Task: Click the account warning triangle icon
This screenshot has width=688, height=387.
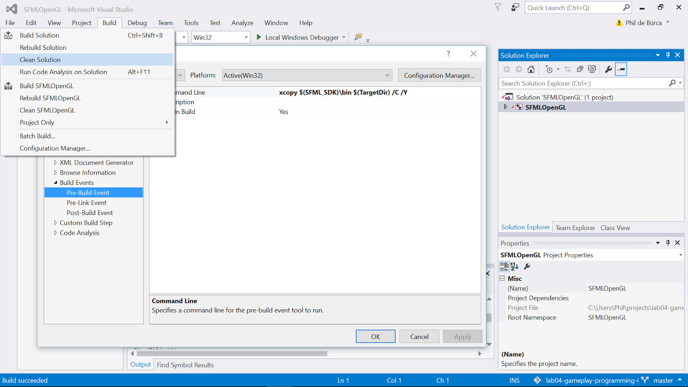Action: (x=619, y=23)
